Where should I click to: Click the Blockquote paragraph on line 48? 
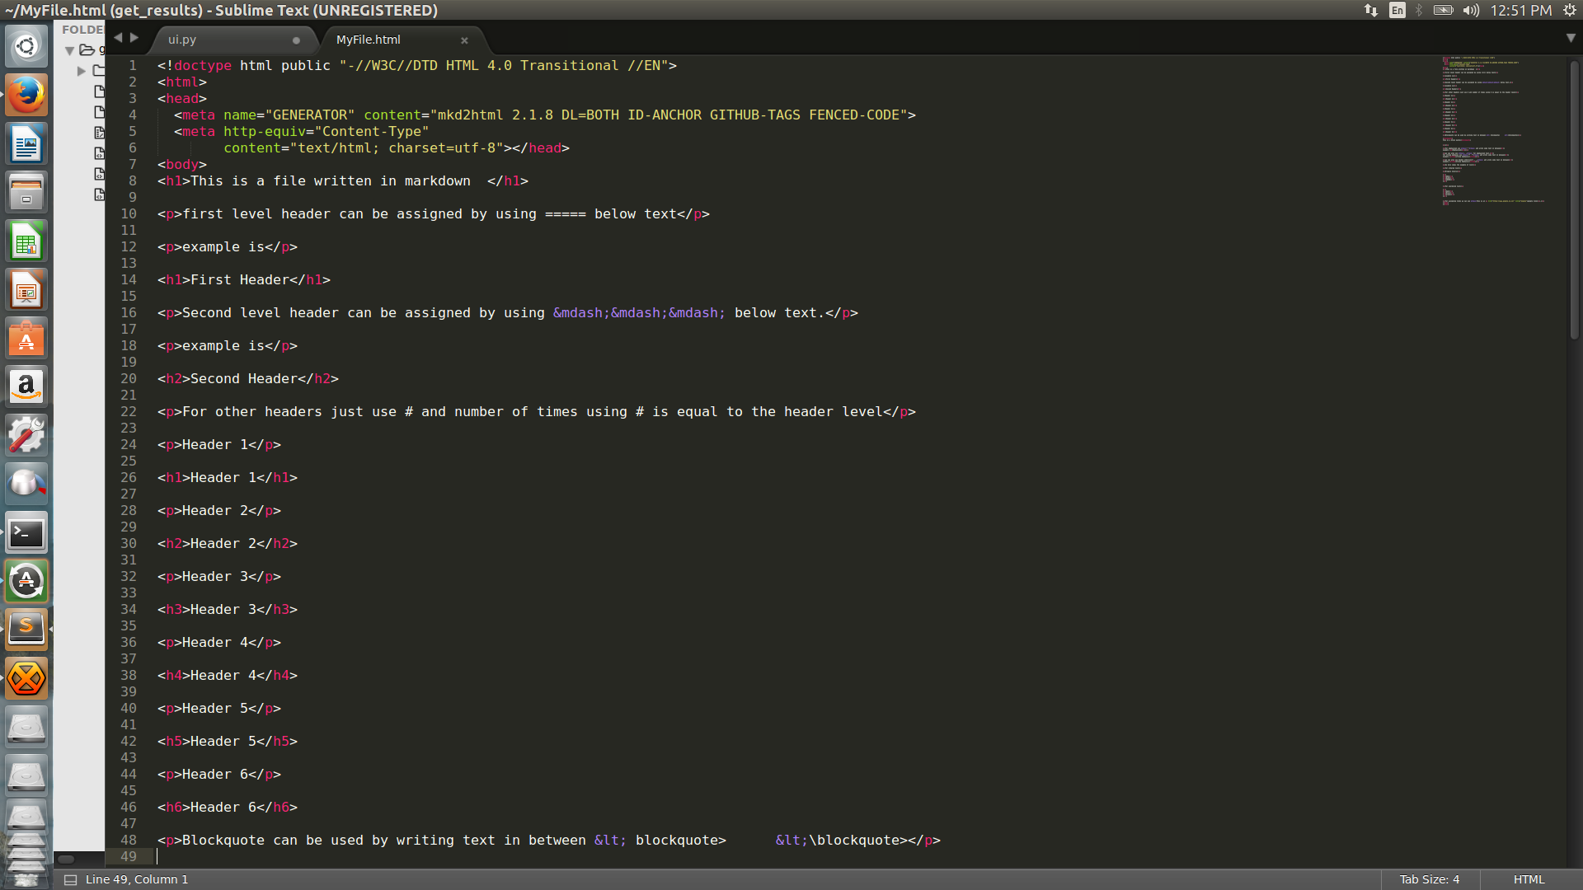(549, 841)
